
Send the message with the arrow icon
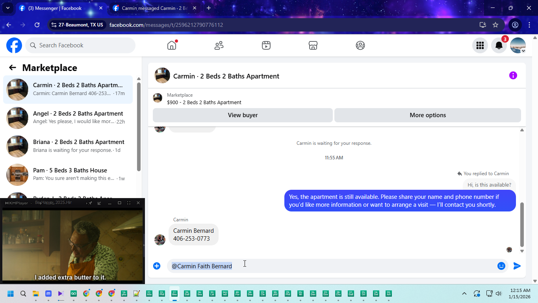pyautogui.click(x=517, y=266)
